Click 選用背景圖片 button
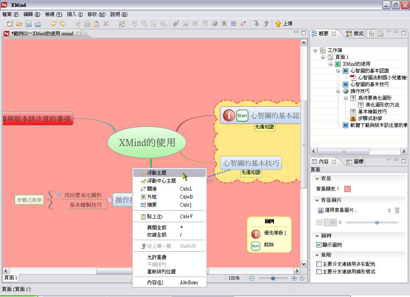 click(x=337, y=210)
